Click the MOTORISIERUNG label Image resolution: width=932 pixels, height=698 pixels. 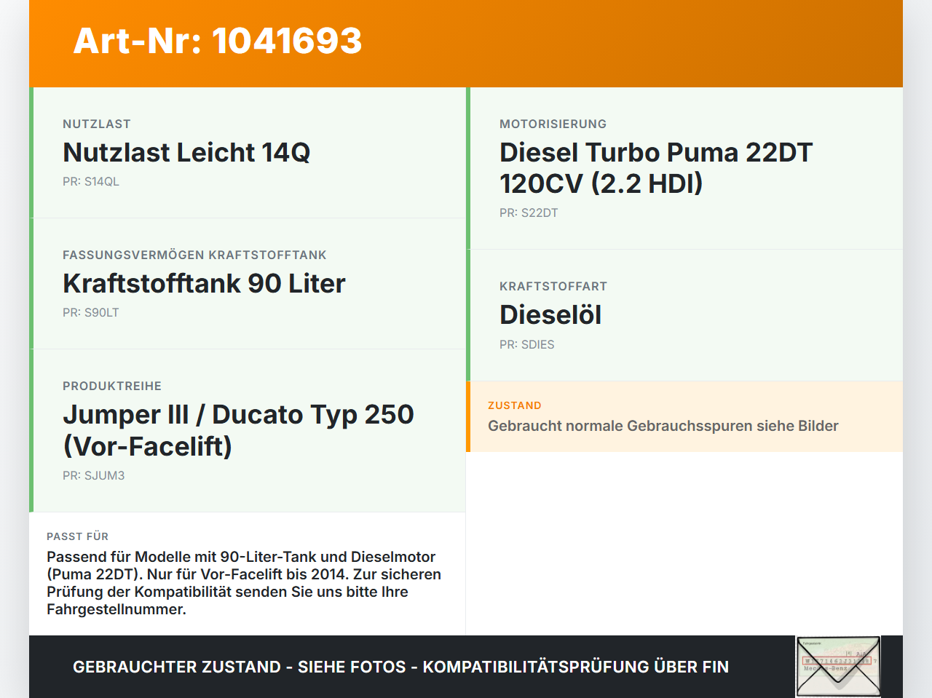(553, 124)
